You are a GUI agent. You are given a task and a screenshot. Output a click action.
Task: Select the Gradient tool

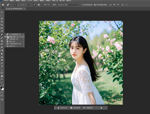pos(2,50)
